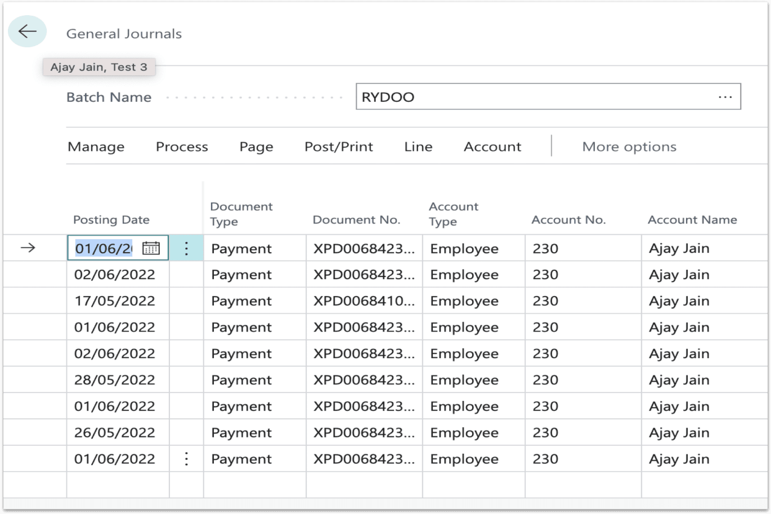Click the arrow indicator marking the active row

(x=27, y=248)
